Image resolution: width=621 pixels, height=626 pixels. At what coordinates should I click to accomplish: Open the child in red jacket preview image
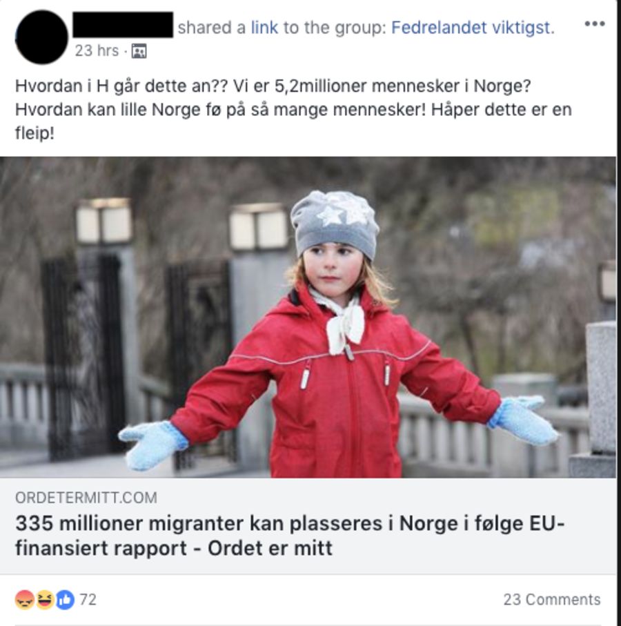point(308,317)
